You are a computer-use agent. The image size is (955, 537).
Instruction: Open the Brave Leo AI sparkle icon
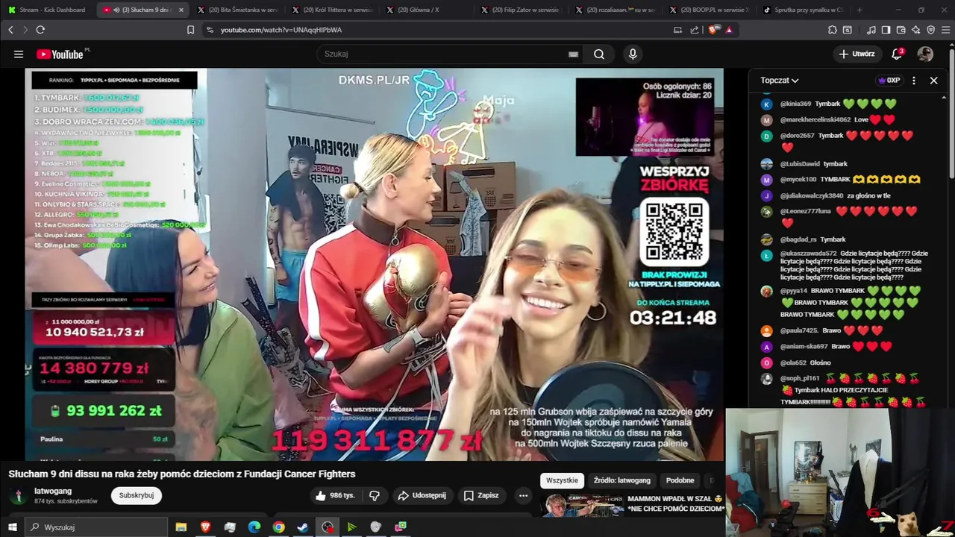coord(915,30)
